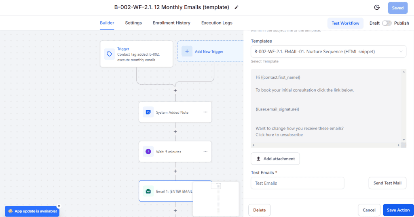Add step below the trigger
Image resolution: width=414 pixels, height=217 pixels.
pos(175,90)
